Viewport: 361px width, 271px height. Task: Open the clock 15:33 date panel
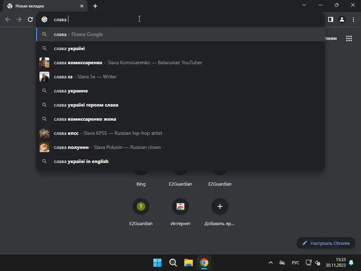click(336, 263)
